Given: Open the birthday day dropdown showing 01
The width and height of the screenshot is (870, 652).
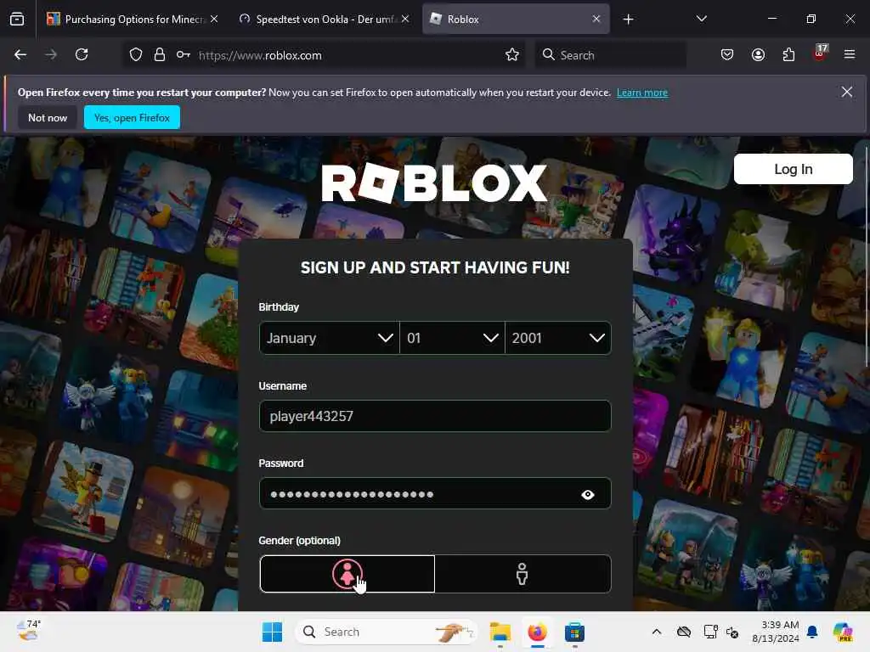Looking at the screenshot, I should click(452, 338).
